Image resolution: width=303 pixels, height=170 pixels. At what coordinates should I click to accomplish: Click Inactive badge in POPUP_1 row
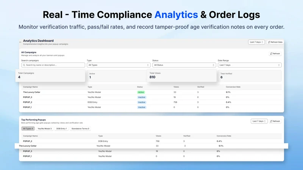pyautogui.click(x=142, y=107)
